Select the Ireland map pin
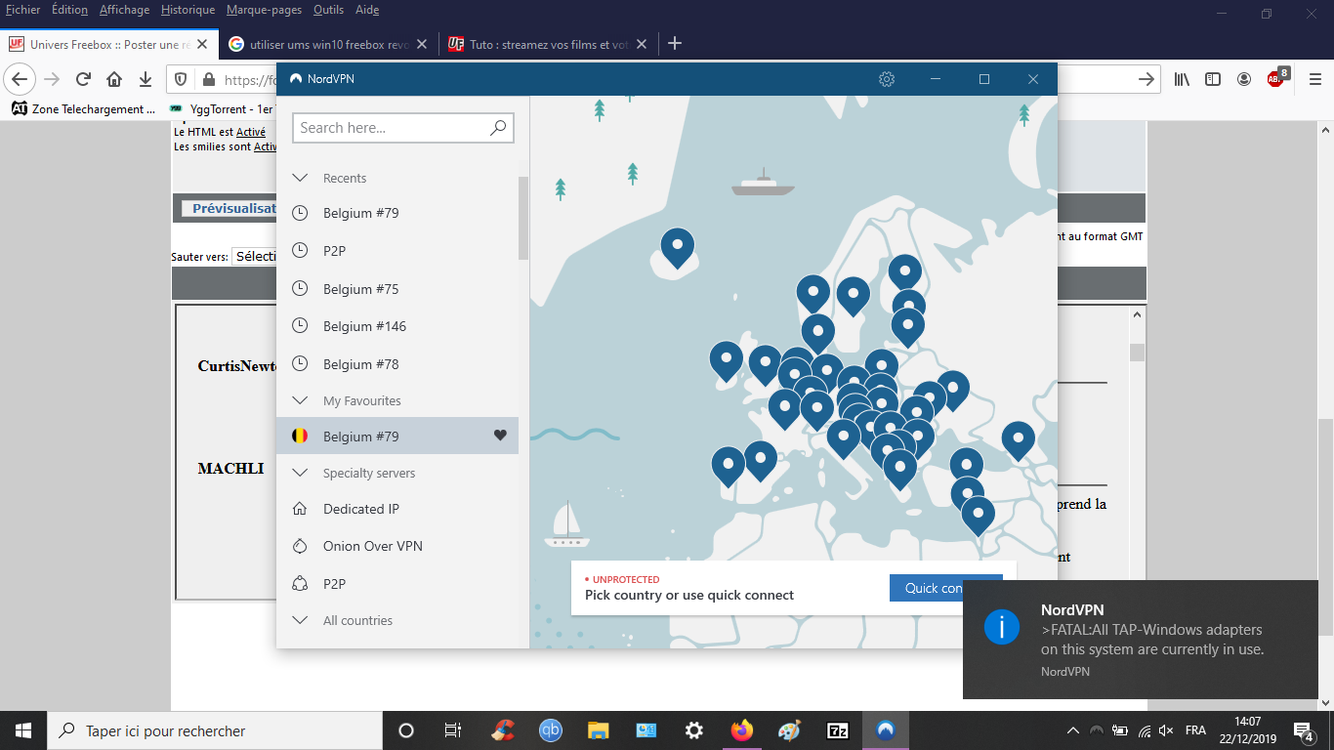This screenshot has height=750, width=1334. point(726,361)
